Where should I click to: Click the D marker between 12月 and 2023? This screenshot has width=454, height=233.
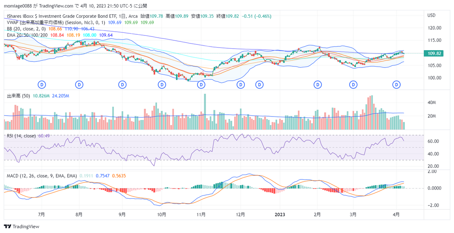(x=259, y=85)
